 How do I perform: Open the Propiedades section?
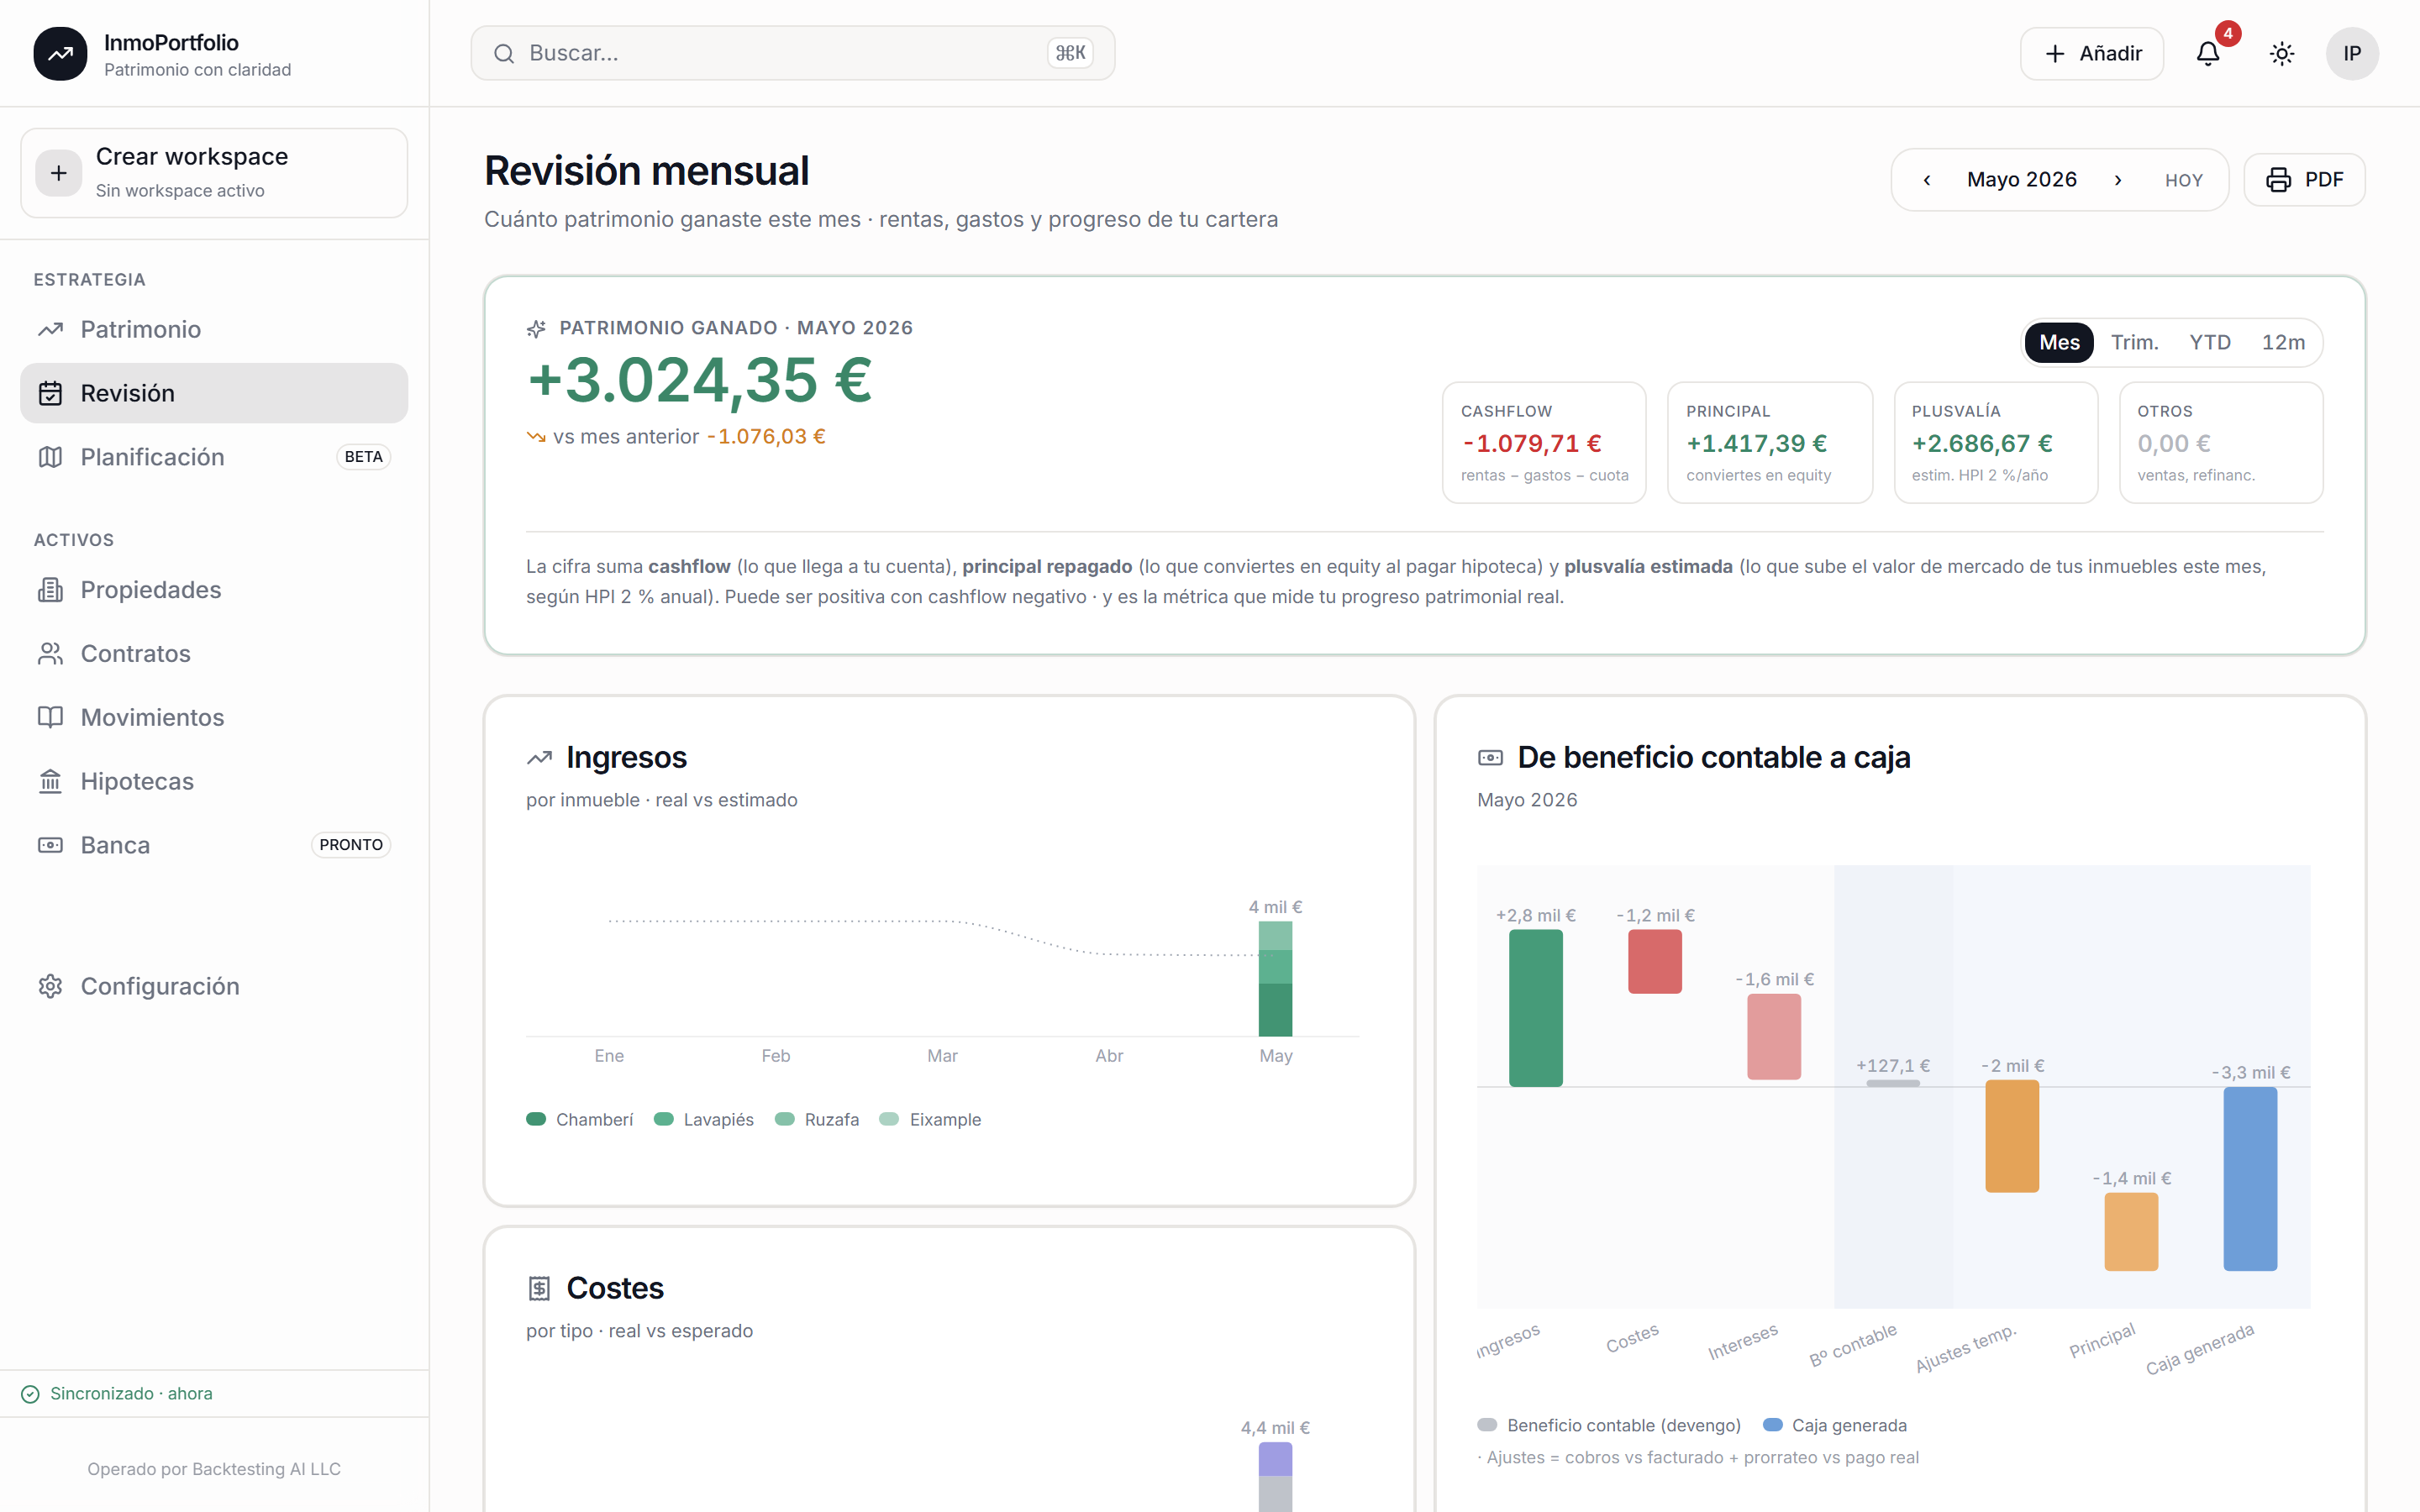coord(214,590)
